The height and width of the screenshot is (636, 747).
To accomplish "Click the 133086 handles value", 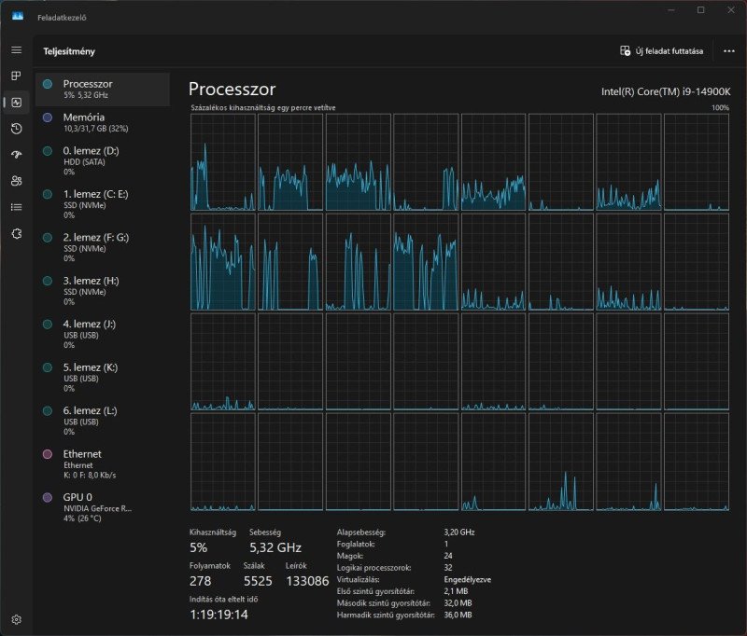I will pos(307,581).
